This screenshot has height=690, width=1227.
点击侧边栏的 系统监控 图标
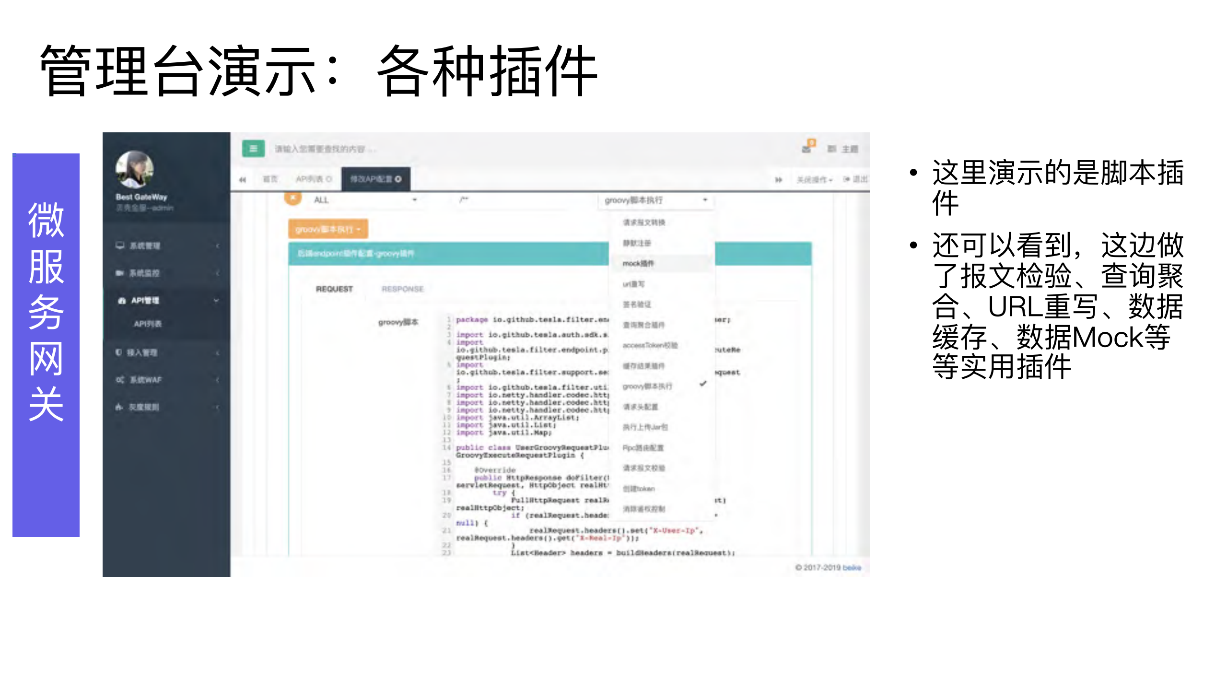(120, 272)
